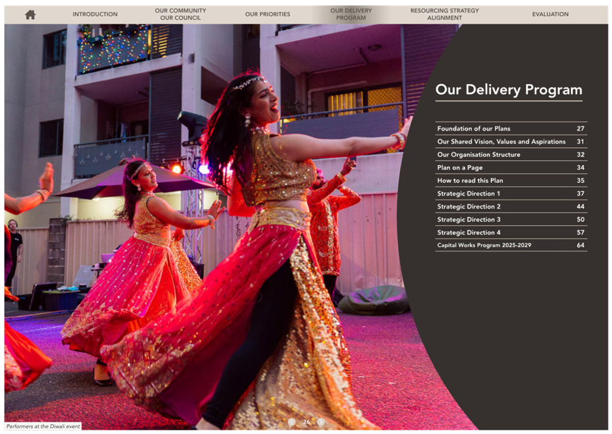Go to previous page arrow beside 26

292,422
